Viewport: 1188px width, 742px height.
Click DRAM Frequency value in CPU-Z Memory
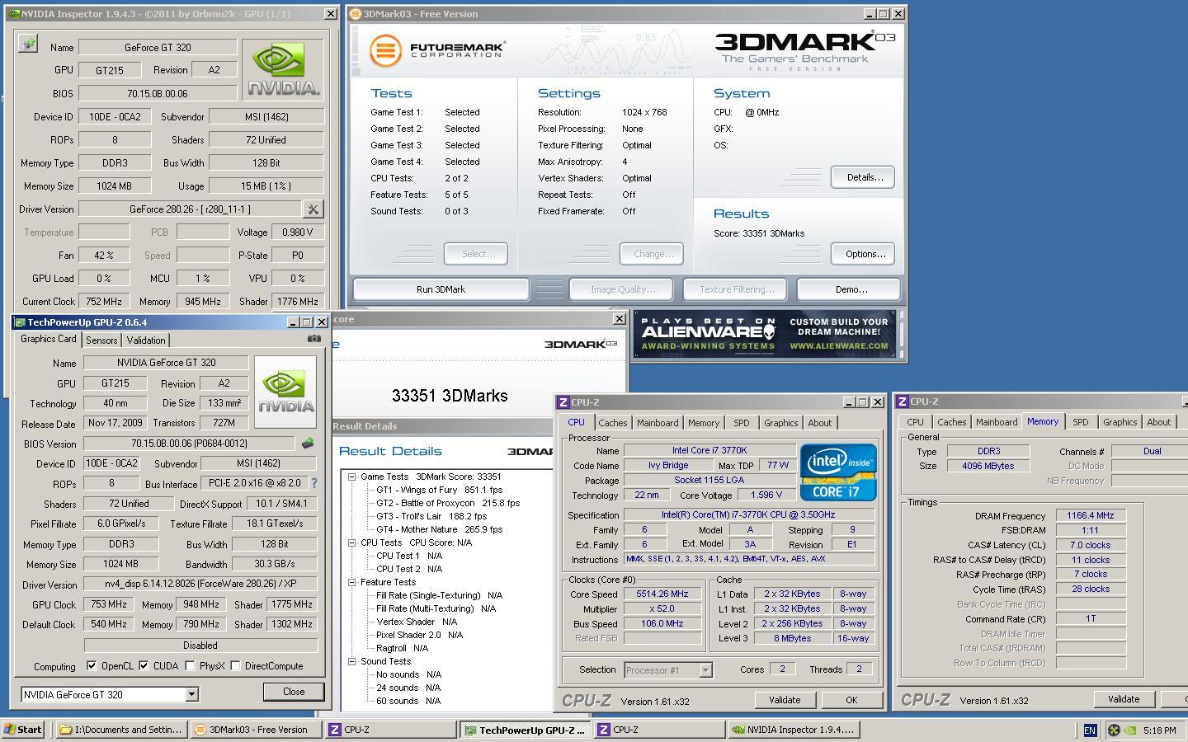[1091, 515]
